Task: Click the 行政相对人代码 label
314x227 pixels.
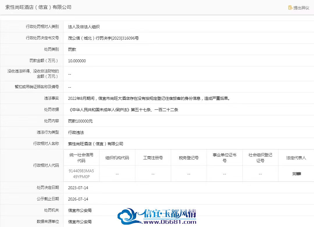Action: click(46, 165)
